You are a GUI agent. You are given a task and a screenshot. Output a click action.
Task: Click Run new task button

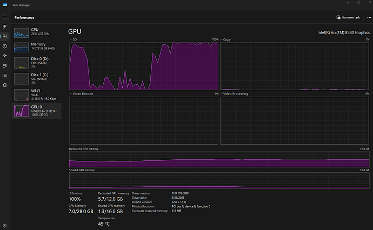tap(348, 17)
